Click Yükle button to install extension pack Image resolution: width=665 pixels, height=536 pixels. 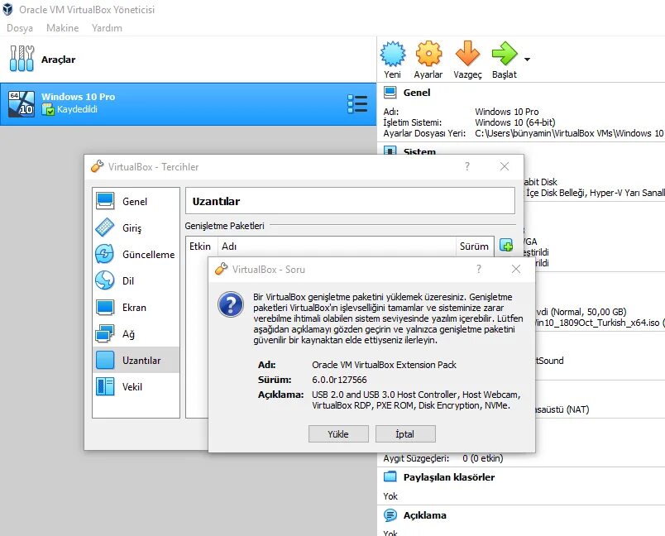click(338, 434)
